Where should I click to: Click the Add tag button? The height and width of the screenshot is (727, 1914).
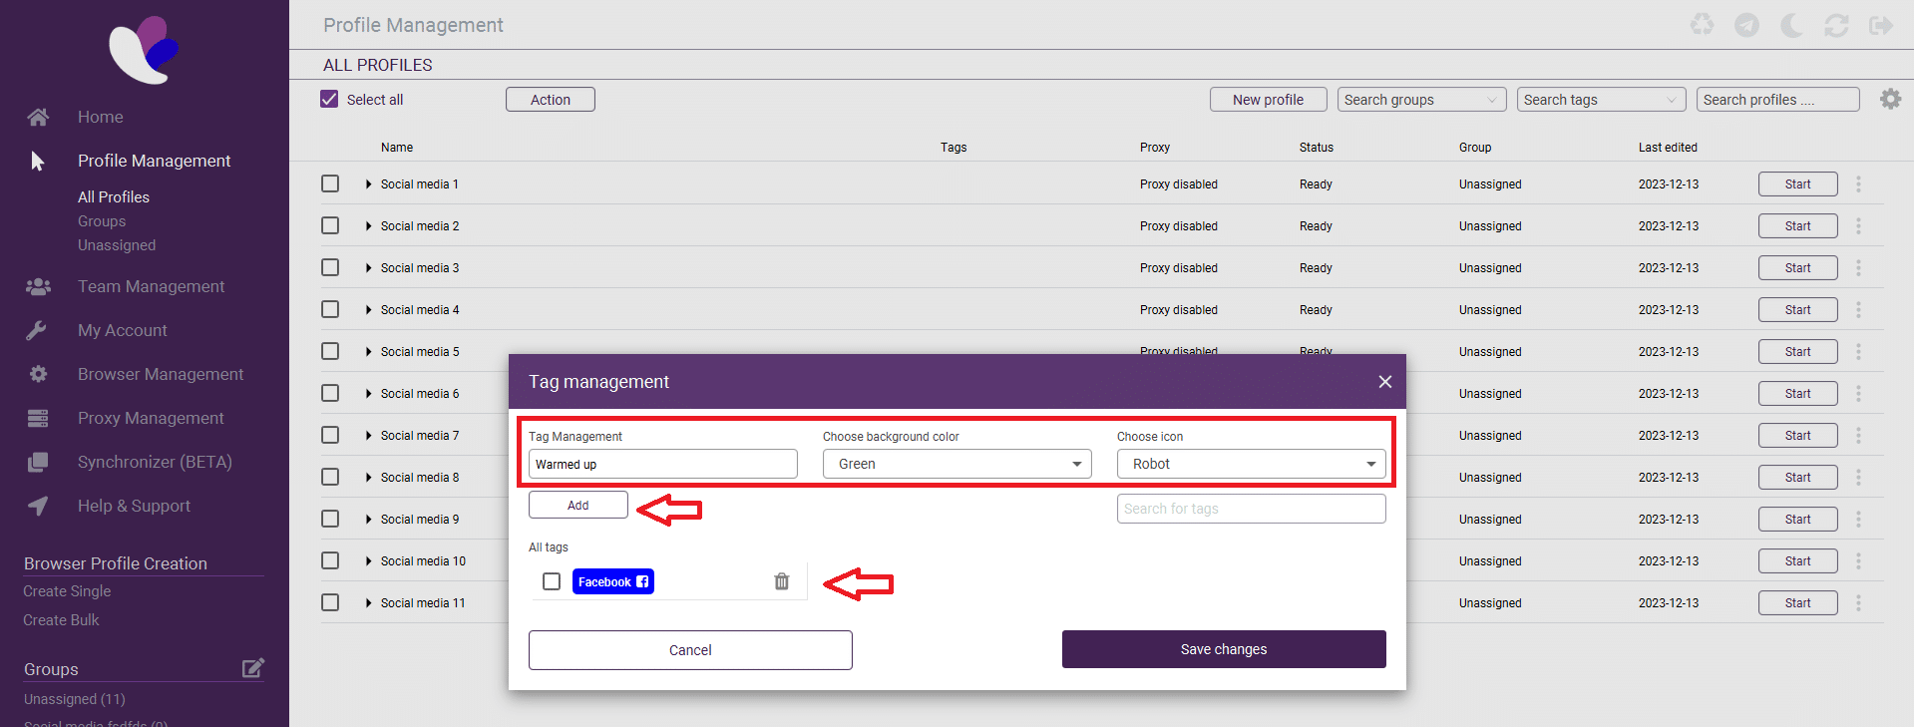(577, 505)
